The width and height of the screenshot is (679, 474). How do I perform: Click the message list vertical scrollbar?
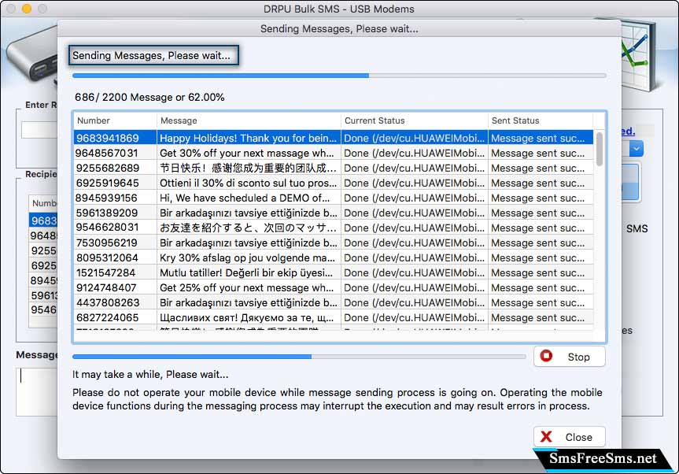click(600, 149)
